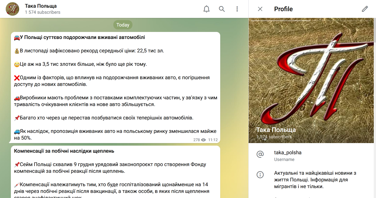Screen dimensions: 376x198
Task: Select the Profile panel title
Action: tap(283, 9)
